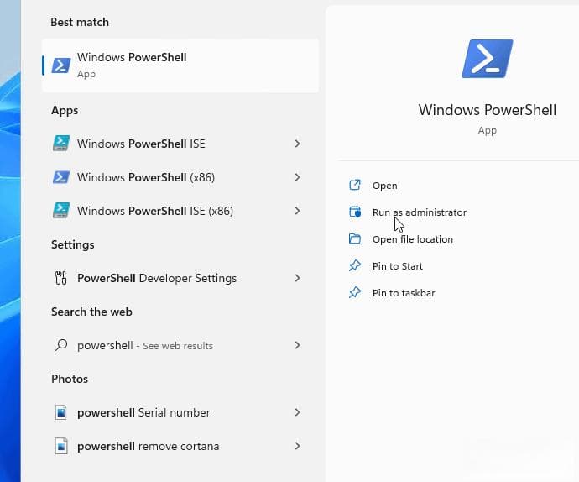This screenshot has height=482, width=579.
Task: Click the photo icon for powershell Serial number
Action: click(x=61, y=412)
